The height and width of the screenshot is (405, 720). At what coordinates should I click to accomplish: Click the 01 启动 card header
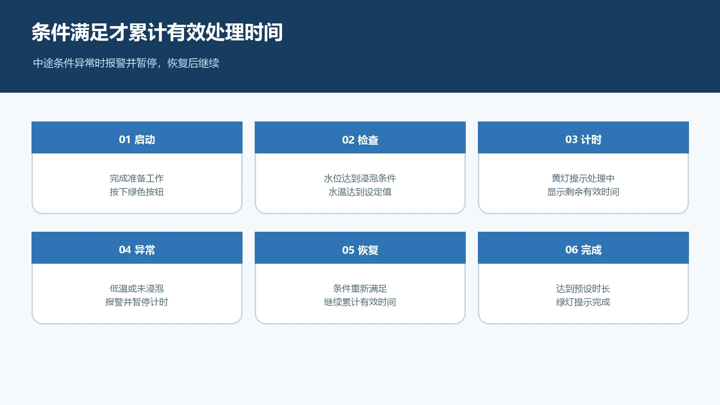pos(137,138)
